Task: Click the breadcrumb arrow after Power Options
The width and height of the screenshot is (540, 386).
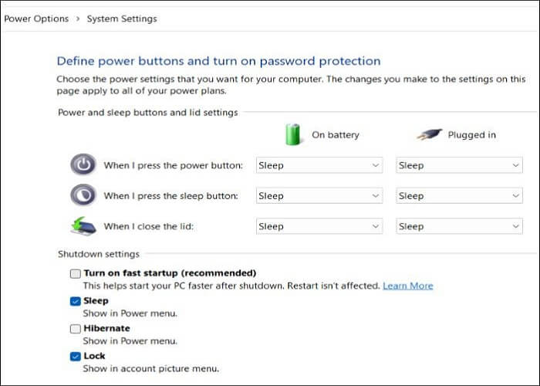Action: pyautogui.click(x=77, y=19)
